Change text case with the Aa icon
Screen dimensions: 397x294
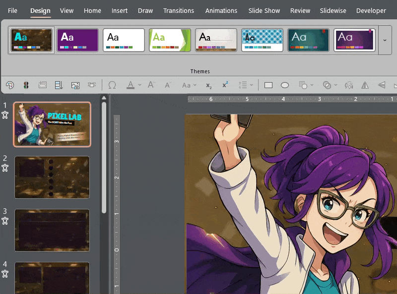point(186,85)
